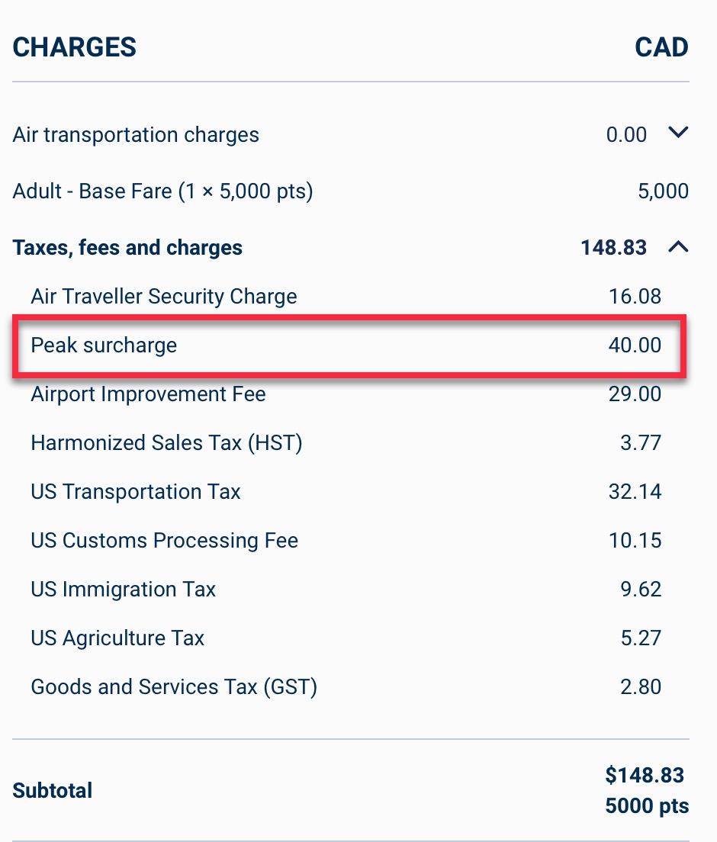Open the chevron beside the 0.00 amount

[x=678, y=132]
